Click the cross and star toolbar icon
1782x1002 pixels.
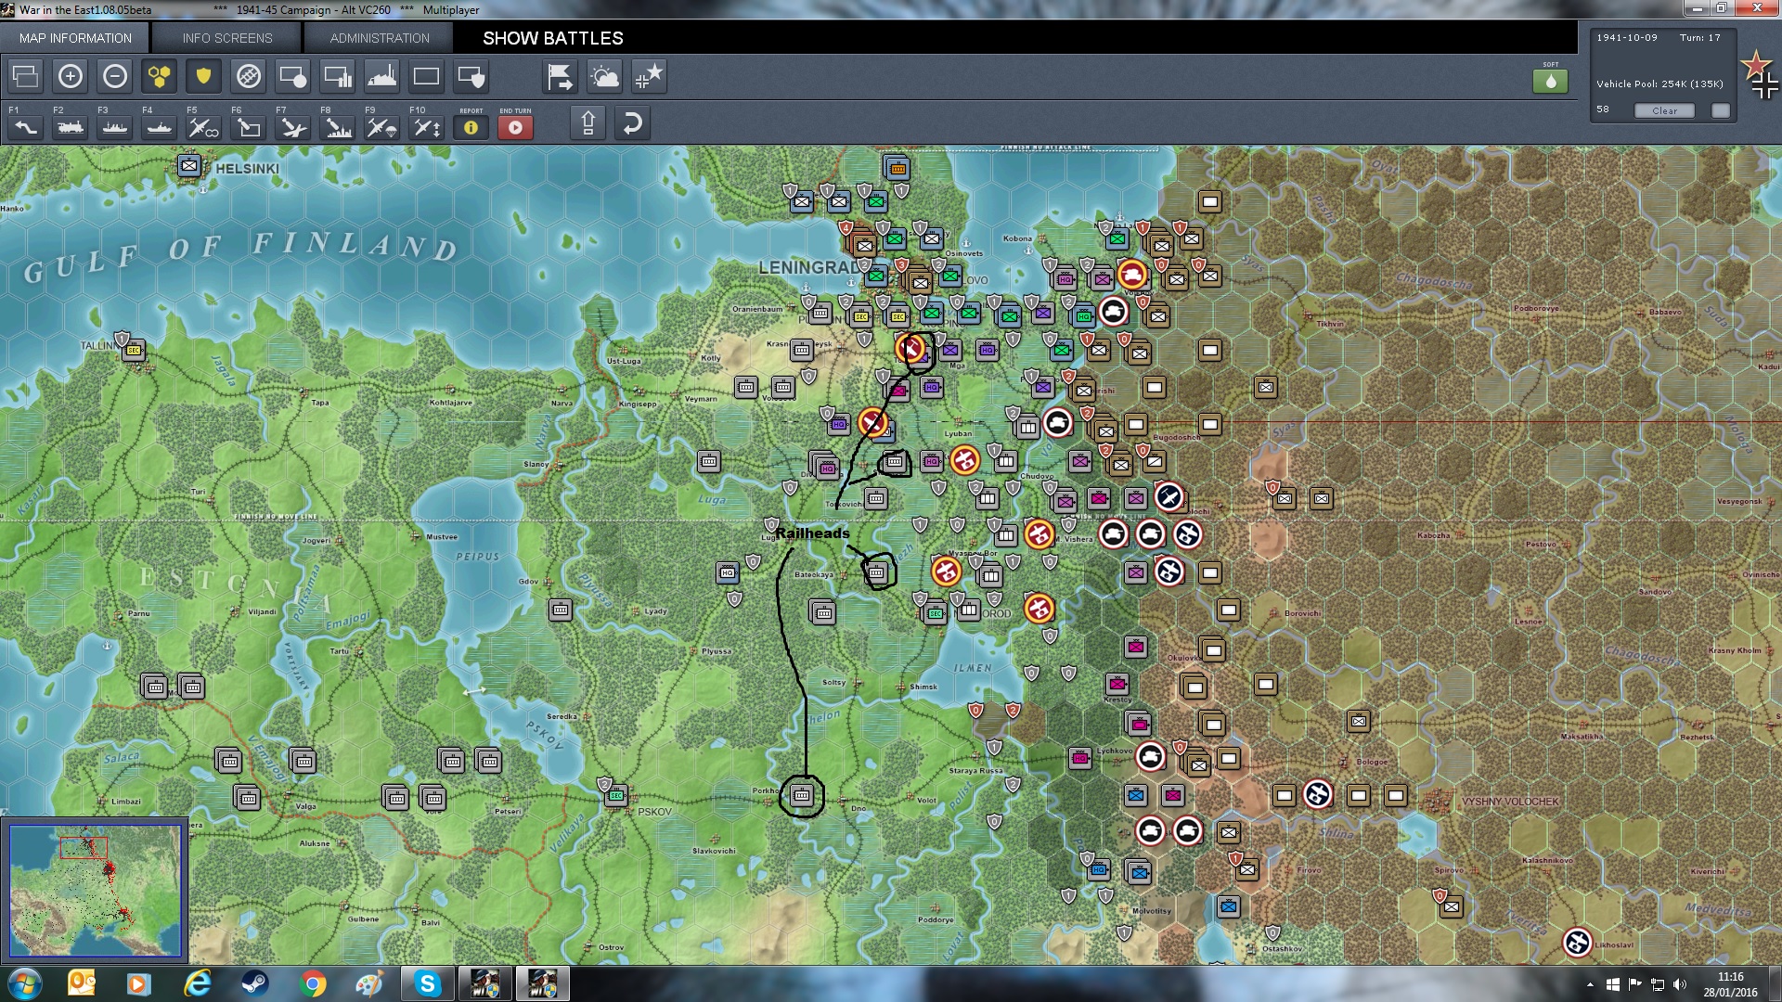[650, 76]
